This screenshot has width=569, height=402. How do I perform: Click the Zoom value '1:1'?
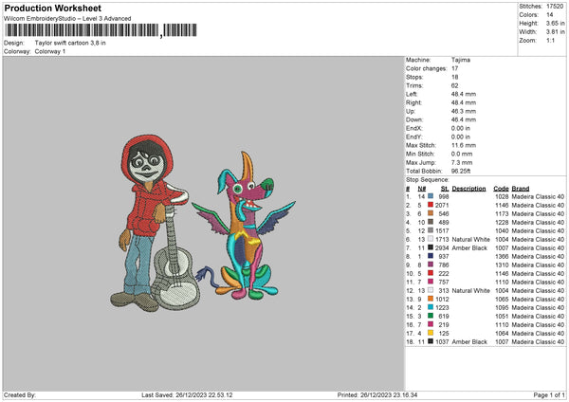click(550, 40)
